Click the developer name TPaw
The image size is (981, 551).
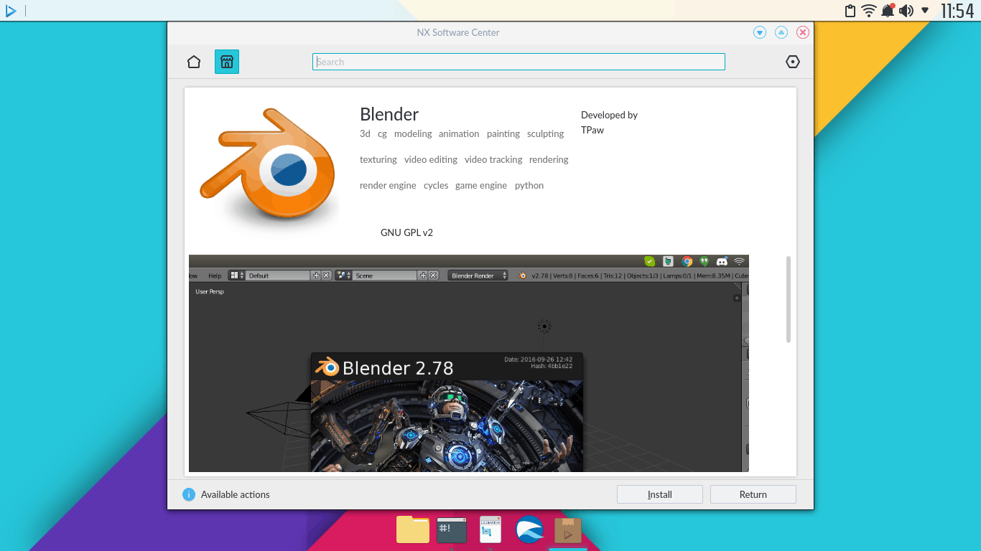click(x=592, y=130)
